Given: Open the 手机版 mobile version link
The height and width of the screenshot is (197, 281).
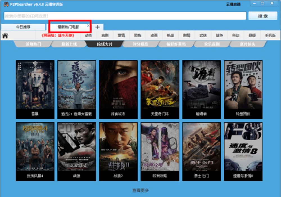Looking at the screenshot, I should [270, 35].
